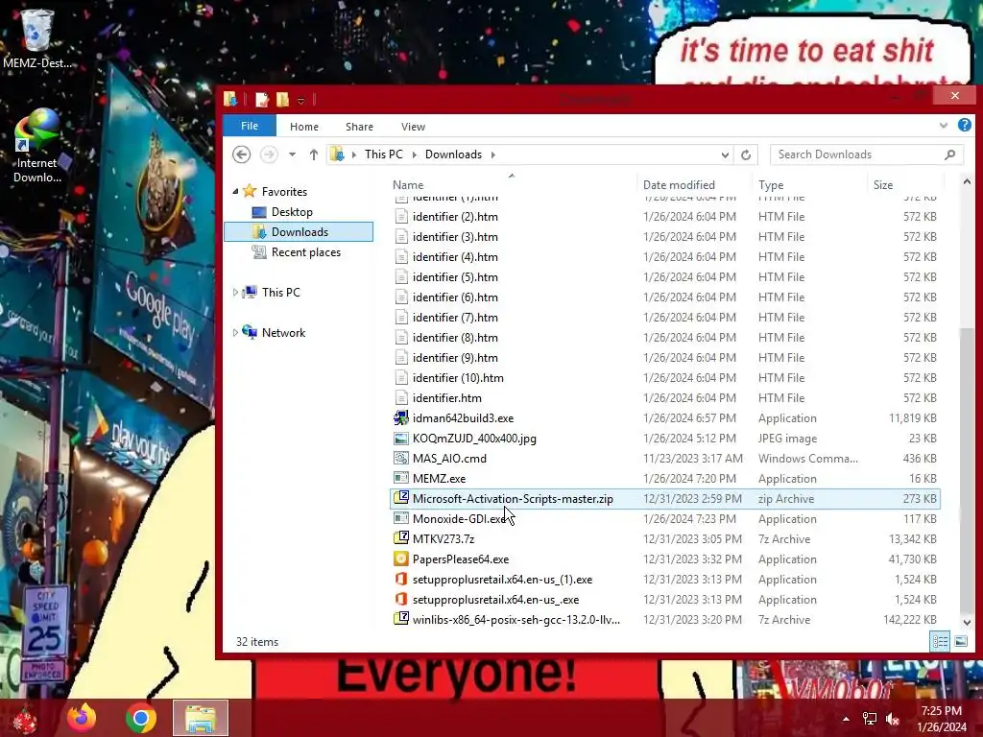The height and width of the screenshot is (737, 983).
Task: Switch to Details view in status bar
Action: pyautogui.click(x=940, y=641)
